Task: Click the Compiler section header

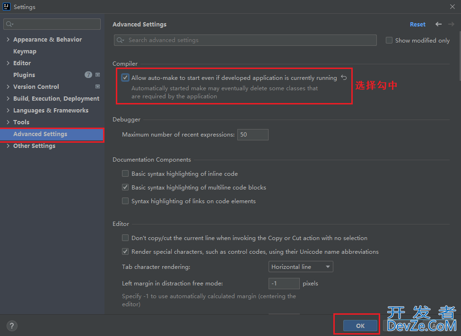Action: click(125, 63)
